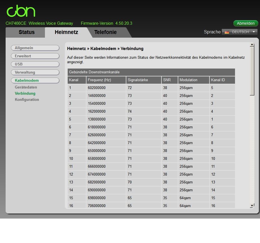Click SNR value 40 in channel 2 row
This screenshot has height=243, width=260.
pos(165,96)
